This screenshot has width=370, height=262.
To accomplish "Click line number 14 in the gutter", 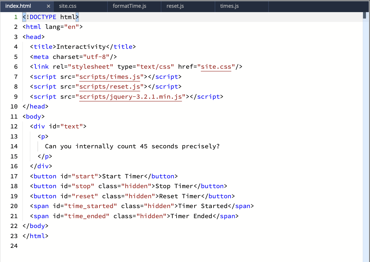I will point(14,146).
